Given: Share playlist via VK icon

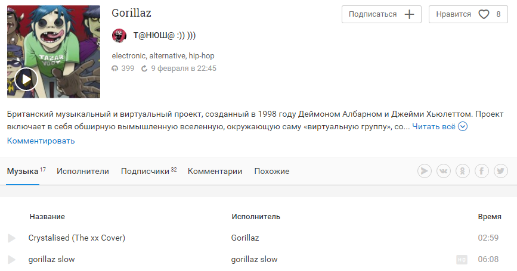Looking at the screenshot, I should [444, 171].
